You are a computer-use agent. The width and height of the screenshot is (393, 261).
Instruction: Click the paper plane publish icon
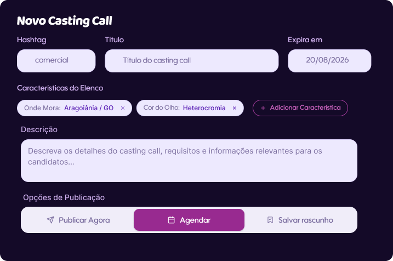click(x=50, y=220)
